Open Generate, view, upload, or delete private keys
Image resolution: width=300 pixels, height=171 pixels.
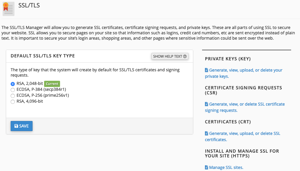pyautogui.click(x=243, y=73)
